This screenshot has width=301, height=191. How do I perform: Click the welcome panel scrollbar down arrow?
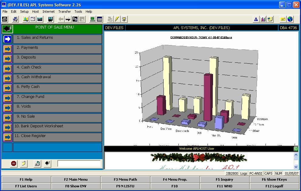(296, 167)
